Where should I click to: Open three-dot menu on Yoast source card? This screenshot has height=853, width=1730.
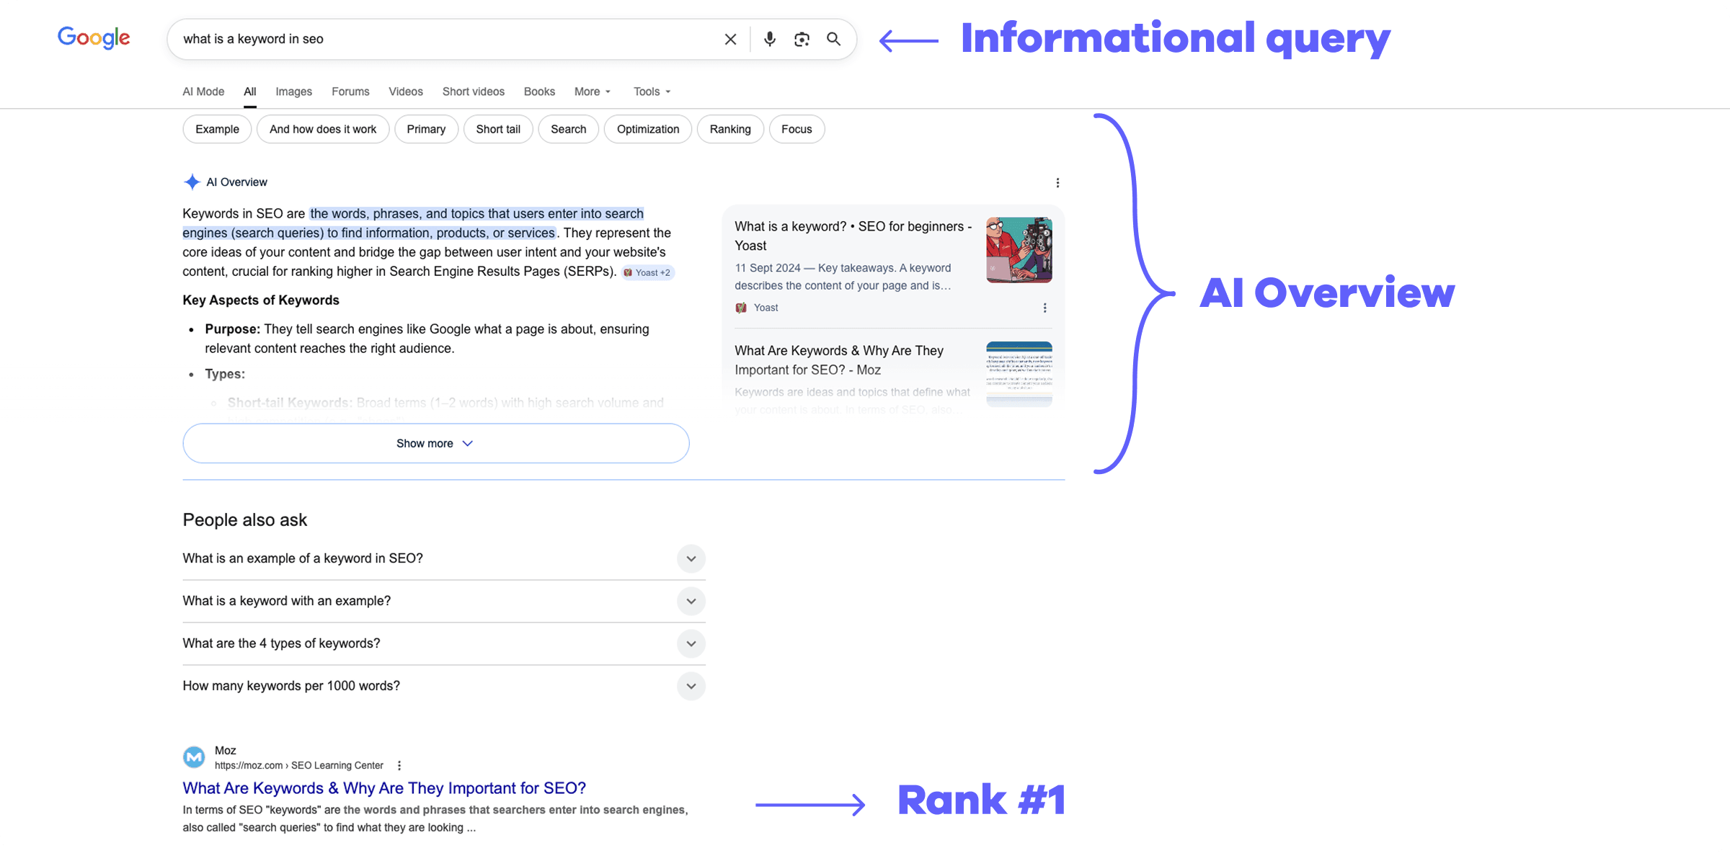coord(1044,308)
